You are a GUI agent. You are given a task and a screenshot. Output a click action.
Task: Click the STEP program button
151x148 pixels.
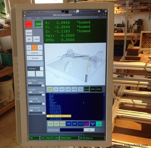point(75,124)
